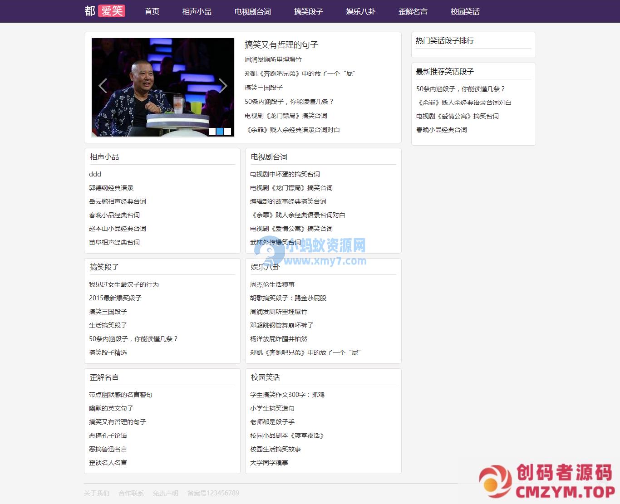Select the first carousel indicator dot

pyautogui.click(x=212, y=132)
